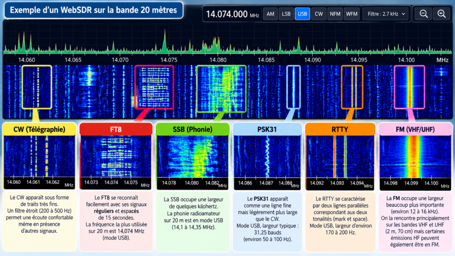Click the SSB (Phonie) card header
The image size is (455, 256).
point(193,129)
